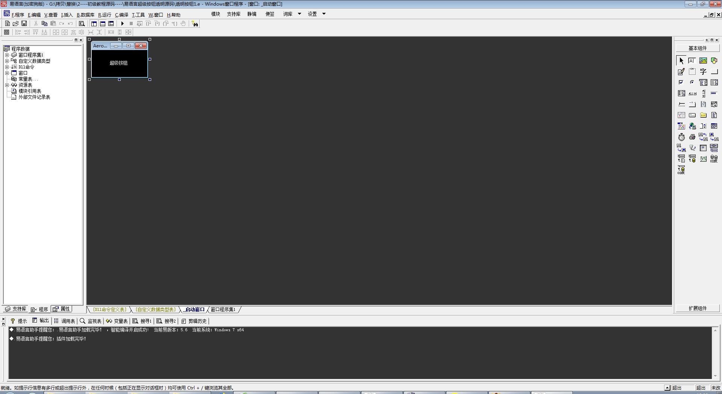Open the 词库 dropdown arrow

pos(299,14)
